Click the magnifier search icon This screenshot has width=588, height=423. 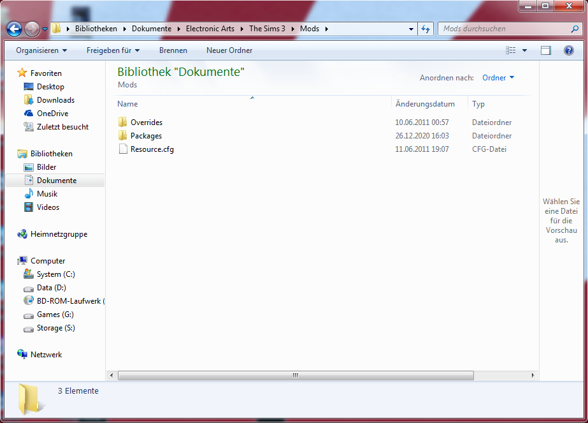point(575,29)
